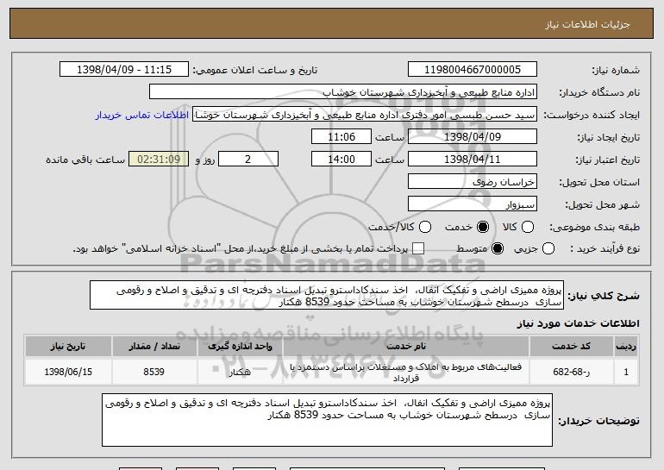
Task: Click the validity time field 14:00
Action: point(341,160)
